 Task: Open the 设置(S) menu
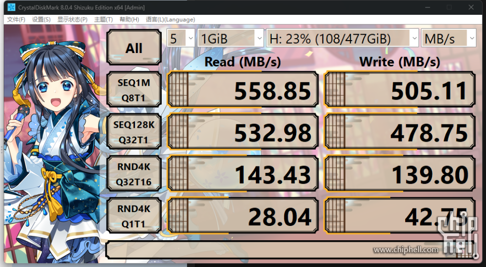point(41,19)
